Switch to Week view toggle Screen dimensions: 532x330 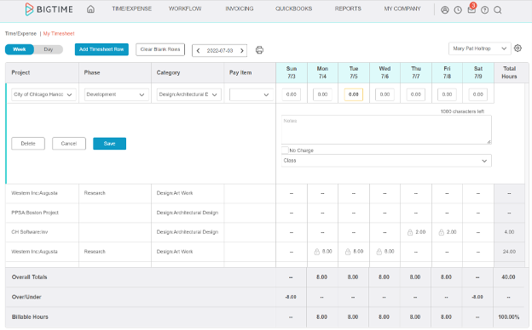click(20, 49)
